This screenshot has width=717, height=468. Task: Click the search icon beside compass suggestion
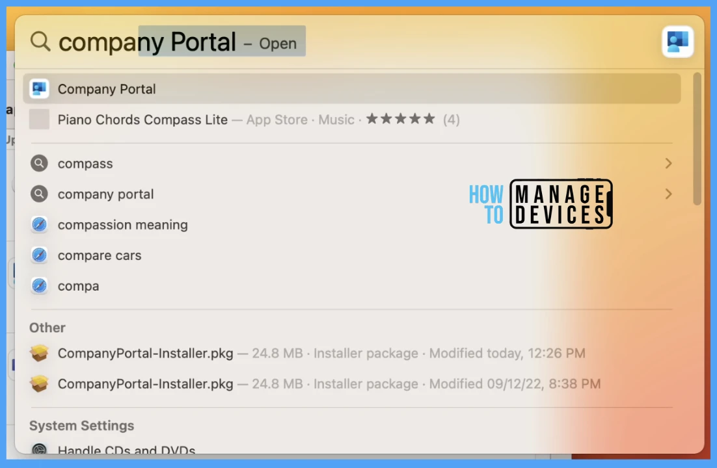(x=39, y=163)
